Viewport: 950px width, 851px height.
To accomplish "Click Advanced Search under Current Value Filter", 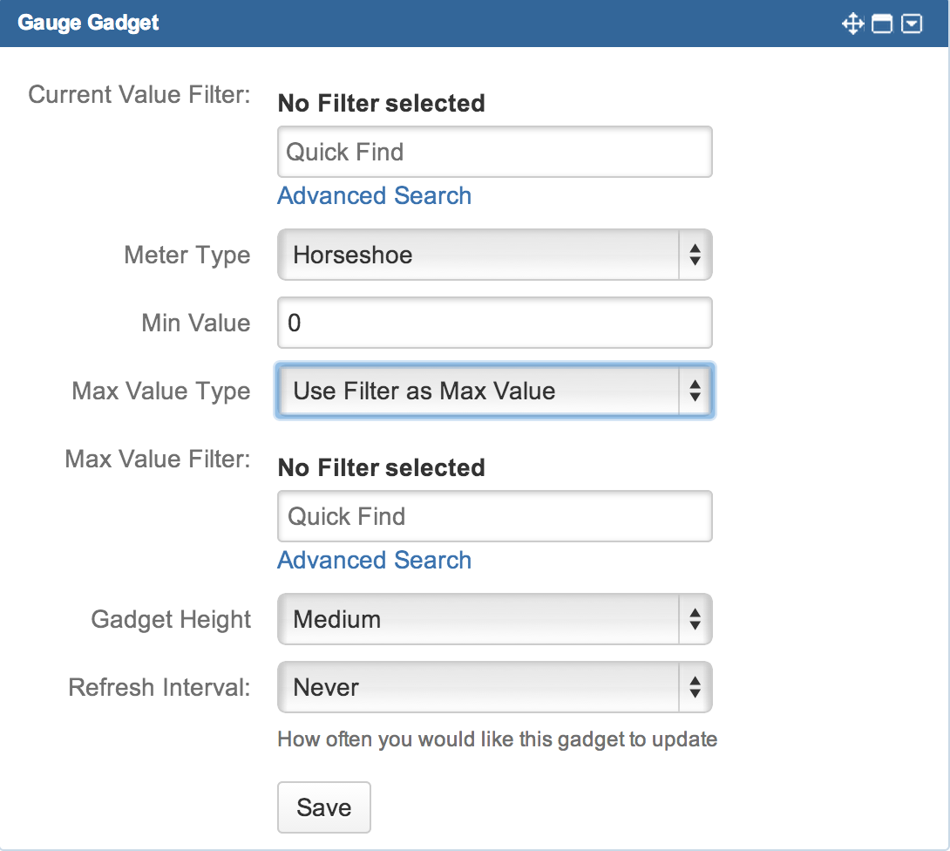I will click(374, 195).
